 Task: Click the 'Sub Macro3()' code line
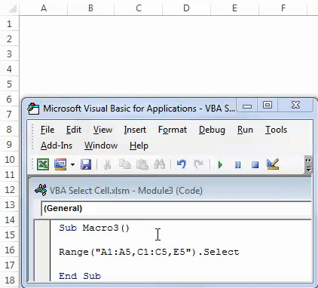[x=94, y=228]
